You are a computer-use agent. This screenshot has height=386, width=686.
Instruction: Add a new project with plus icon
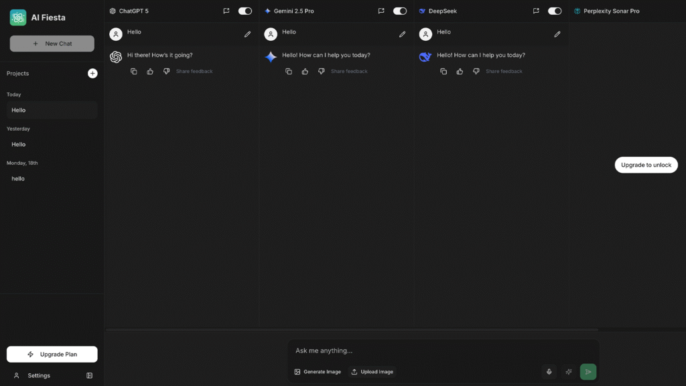pyautogui.click(x=92, y=73)
